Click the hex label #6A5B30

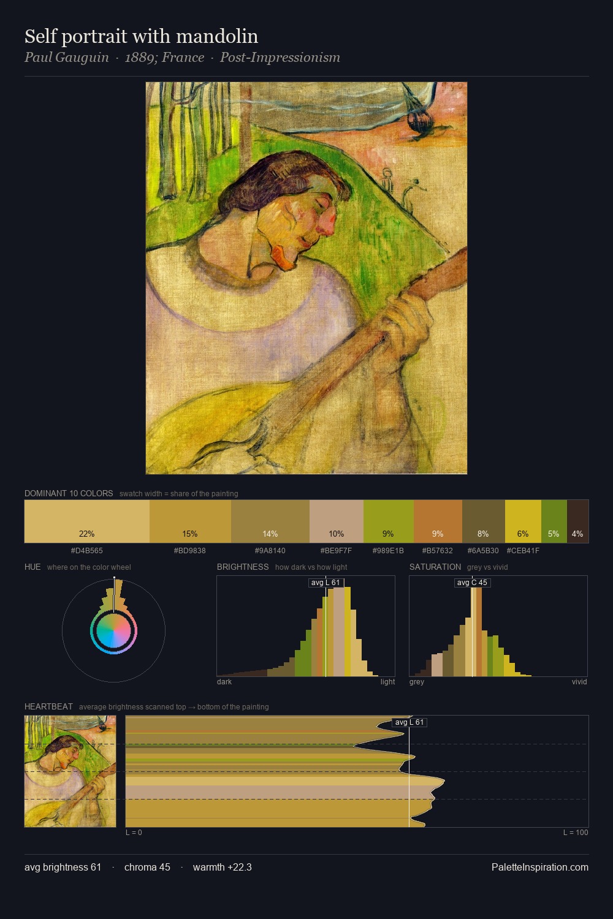click(x=484, y=551)
